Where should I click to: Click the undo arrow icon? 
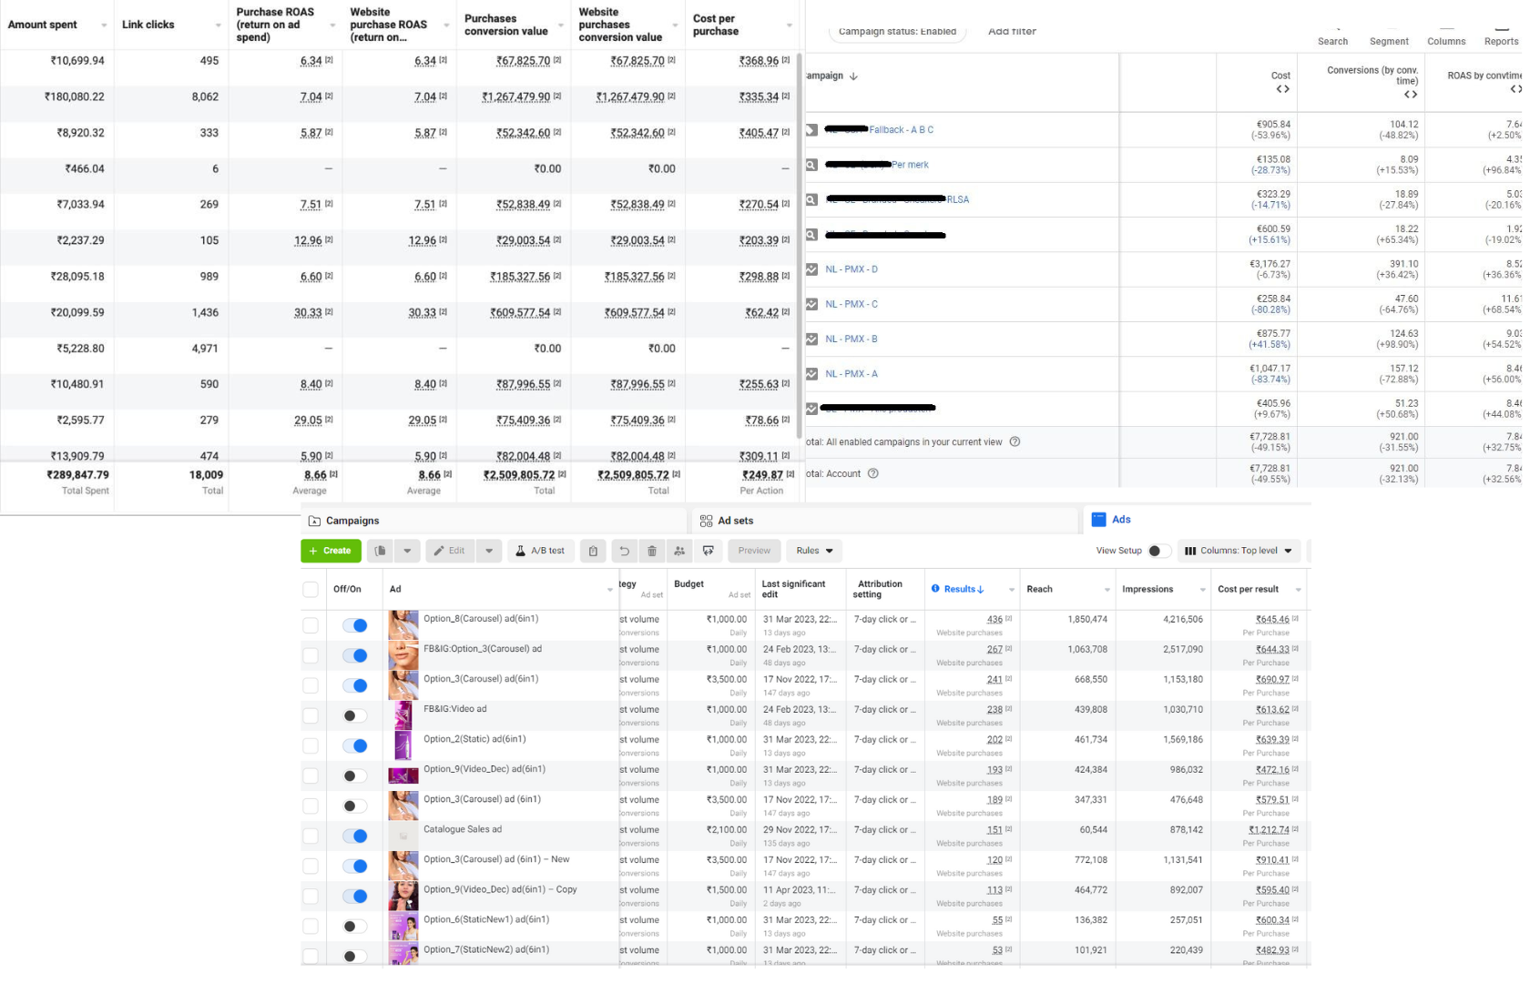point(624,551)
